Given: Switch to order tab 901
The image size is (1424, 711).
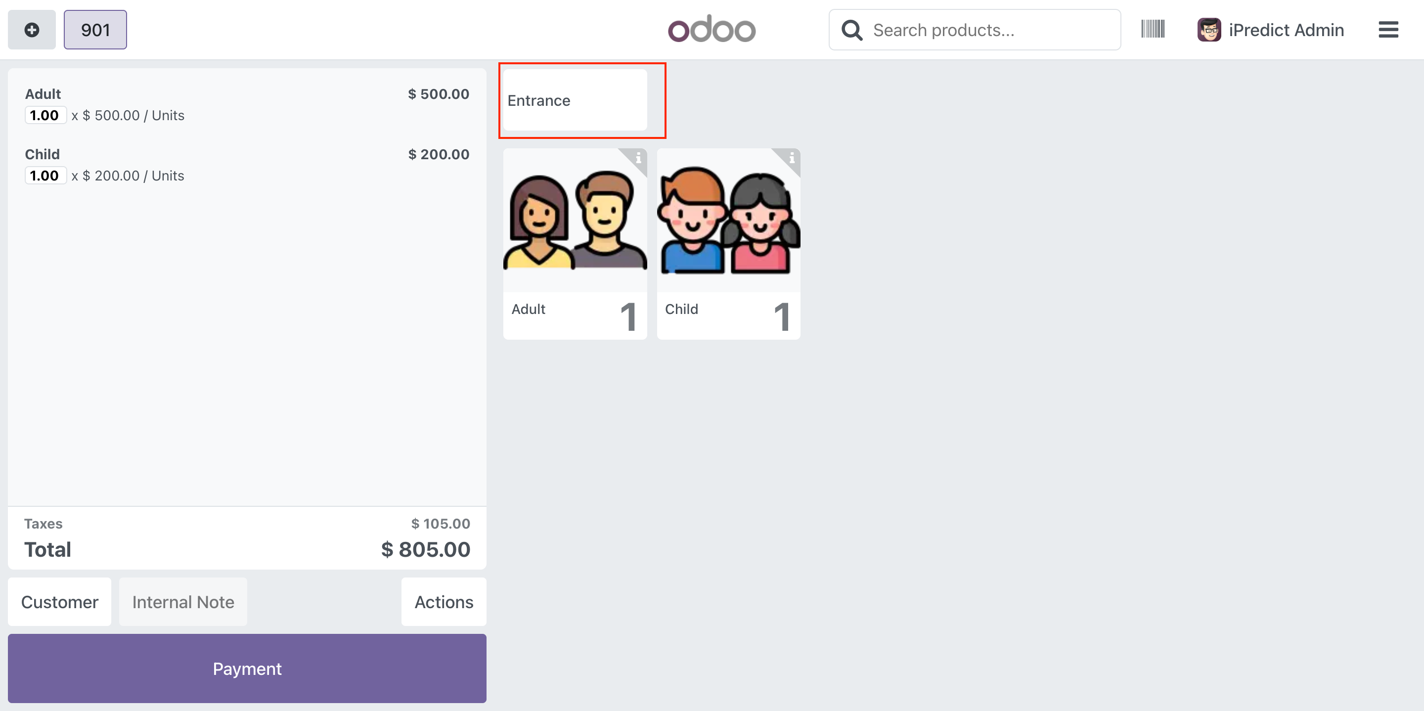Looking at the screenshot, I should point(95,30).
